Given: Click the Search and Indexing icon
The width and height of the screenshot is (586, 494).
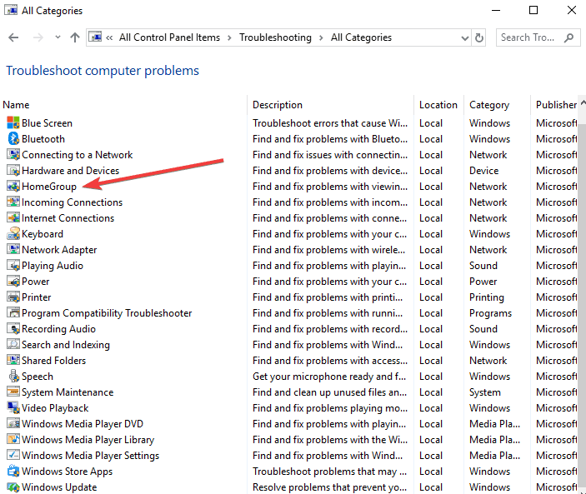Looking at the screenshot, I should click(13, 344).
